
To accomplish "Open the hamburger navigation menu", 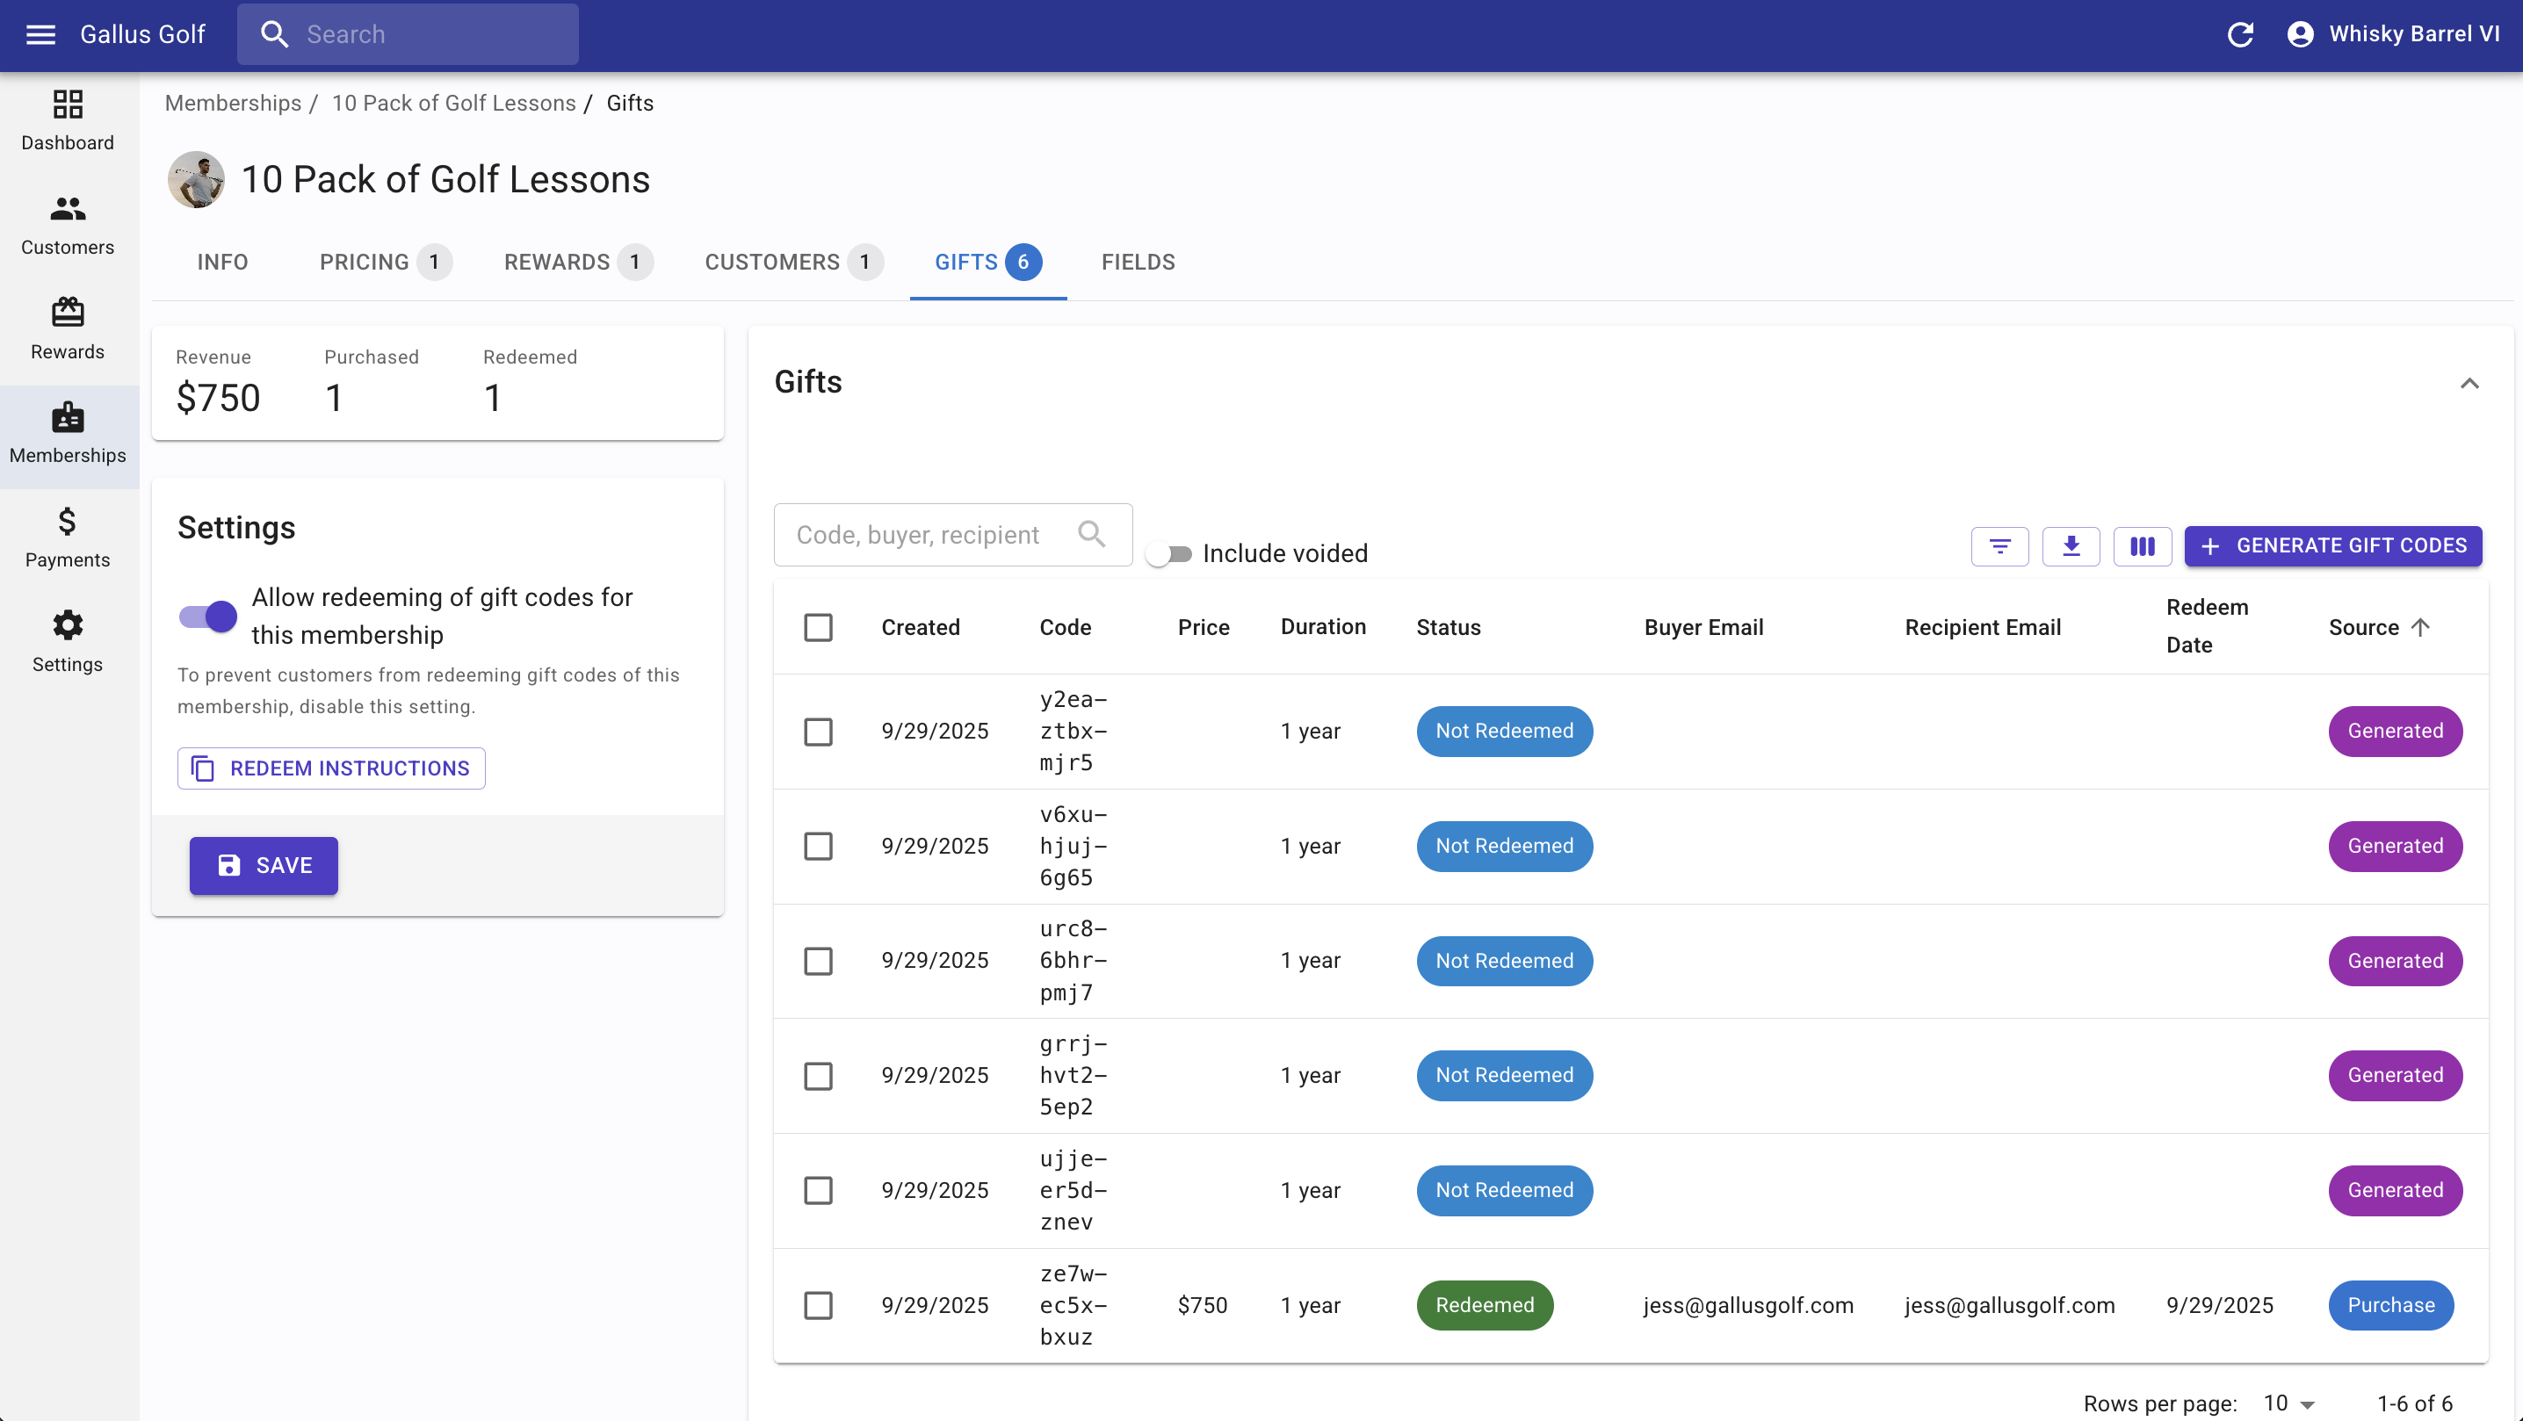I will (x=40, y=34).
